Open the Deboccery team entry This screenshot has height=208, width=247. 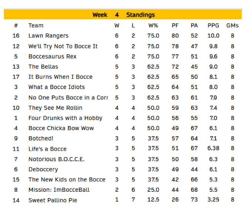coord(43,170)
